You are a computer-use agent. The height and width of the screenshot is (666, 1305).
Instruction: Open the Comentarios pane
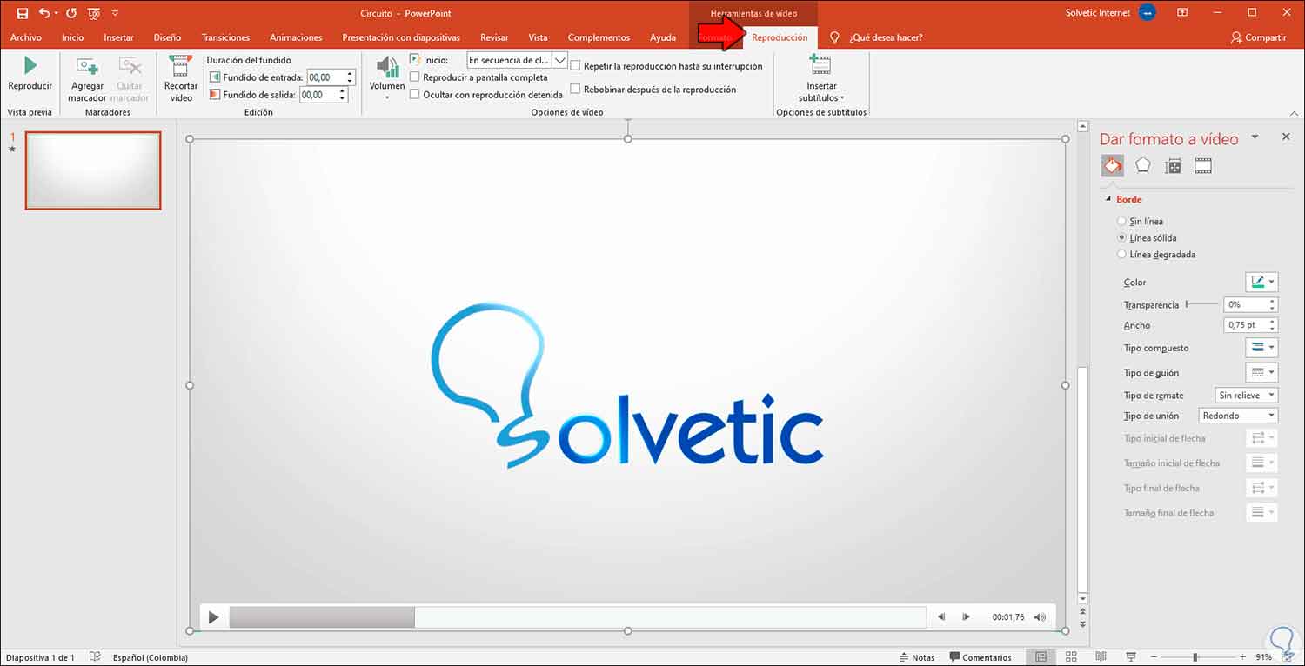(x=980, y=657)
